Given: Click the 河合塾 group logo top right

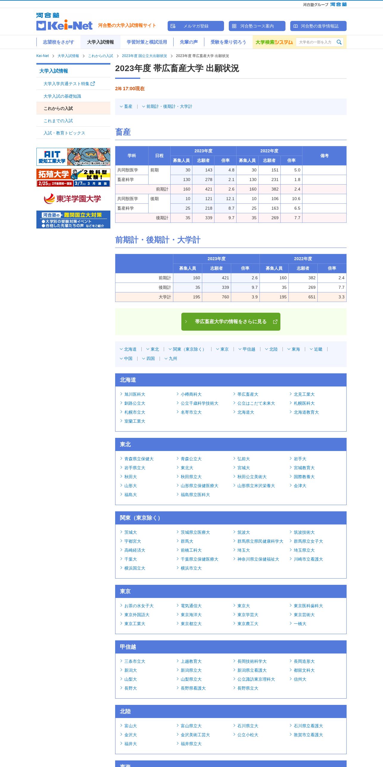Looking at the screenshot, I should click(338, 4).
